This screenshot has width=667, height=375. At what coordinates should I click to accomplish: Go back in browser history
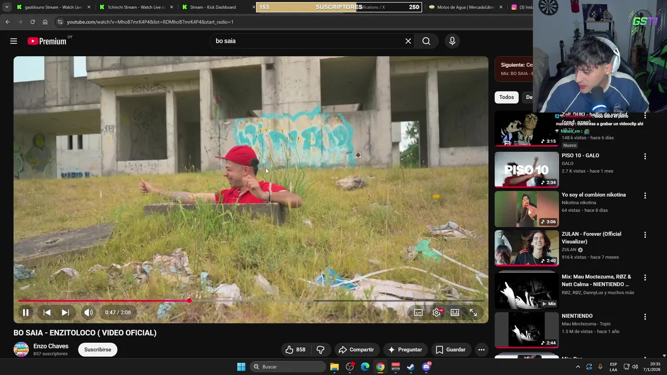(7, 22)
